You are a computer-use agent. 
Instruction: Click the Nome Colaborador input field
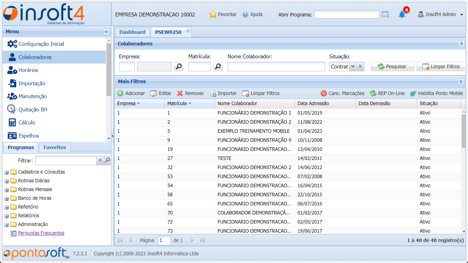[276, 66]
